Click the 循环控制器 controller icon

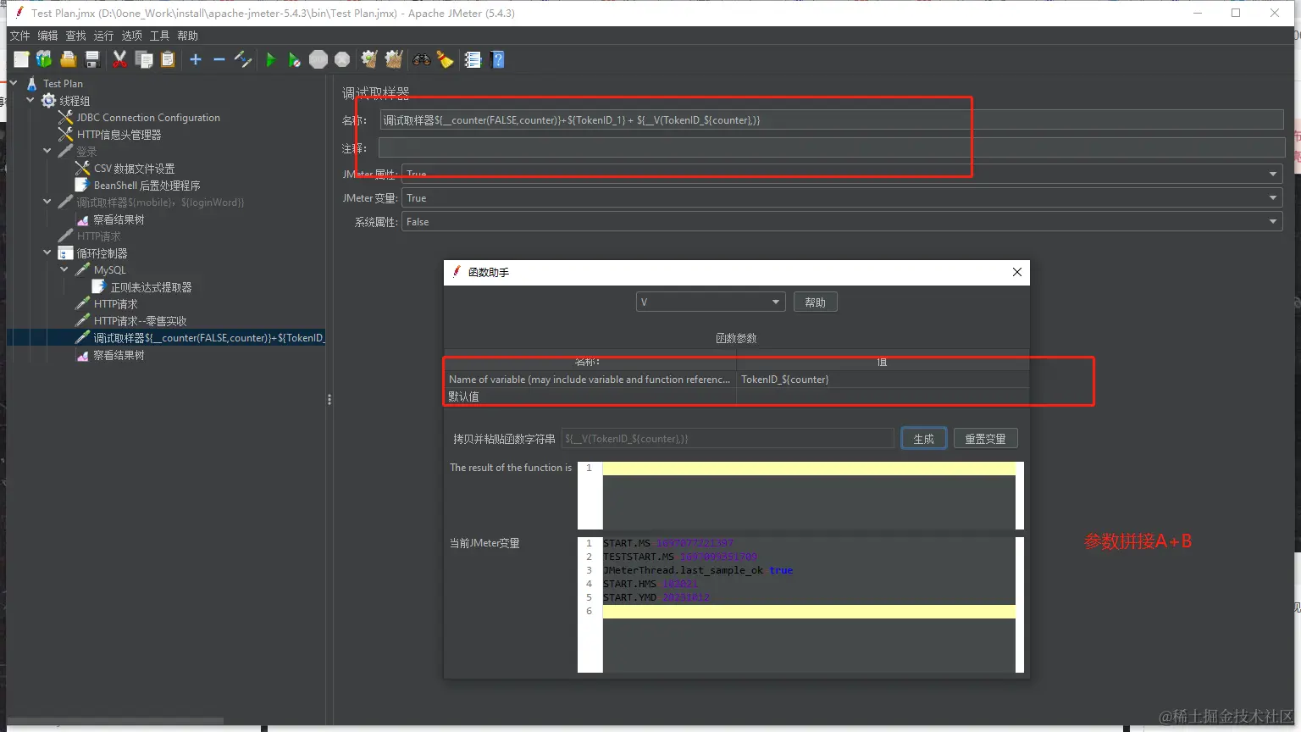pos(65,253)
